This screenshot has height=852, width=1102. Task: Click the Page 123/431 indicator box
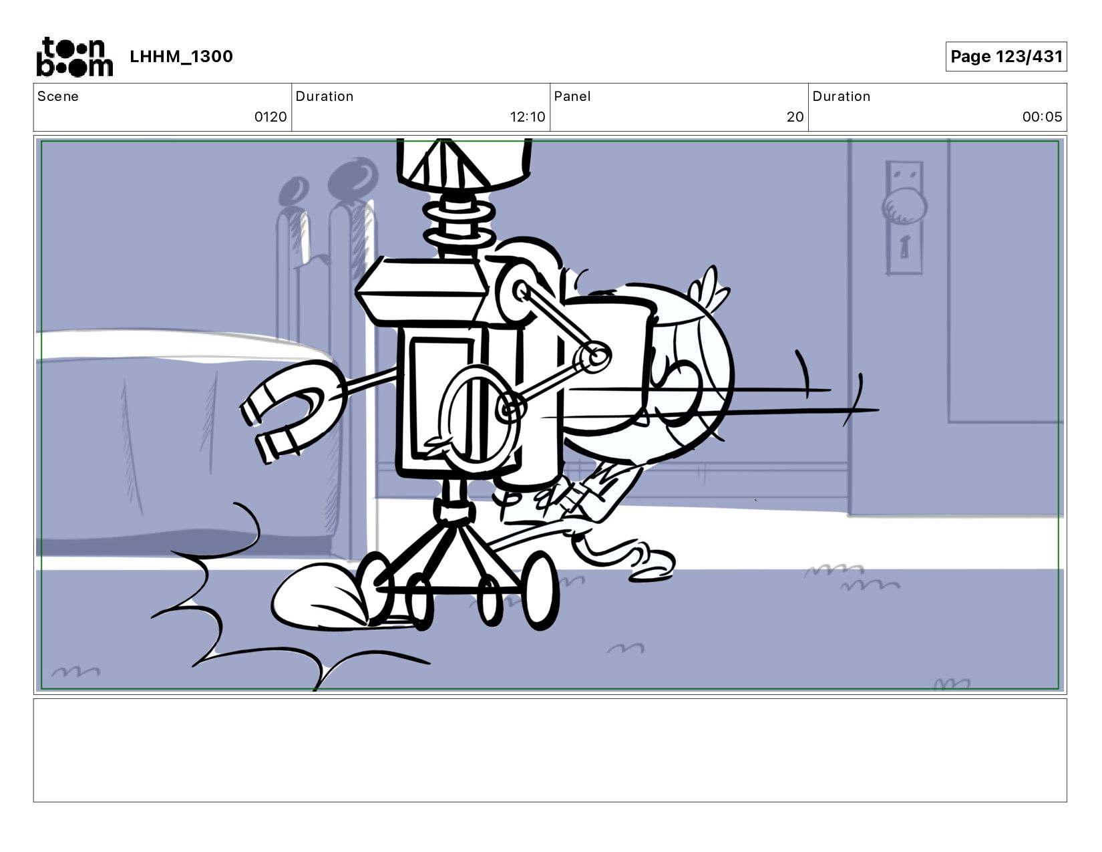1006,56
